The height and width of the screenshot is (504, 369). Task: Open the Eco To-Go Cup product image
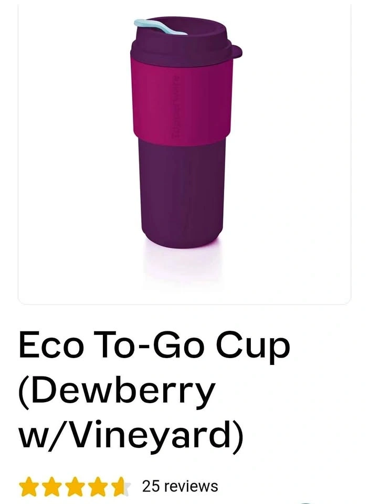[x=185, y=153]
